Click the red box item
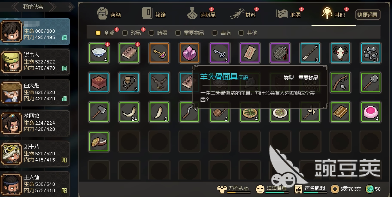Image resolution: width=392 pixels, height=197 pixels. (x=99, y=83)
